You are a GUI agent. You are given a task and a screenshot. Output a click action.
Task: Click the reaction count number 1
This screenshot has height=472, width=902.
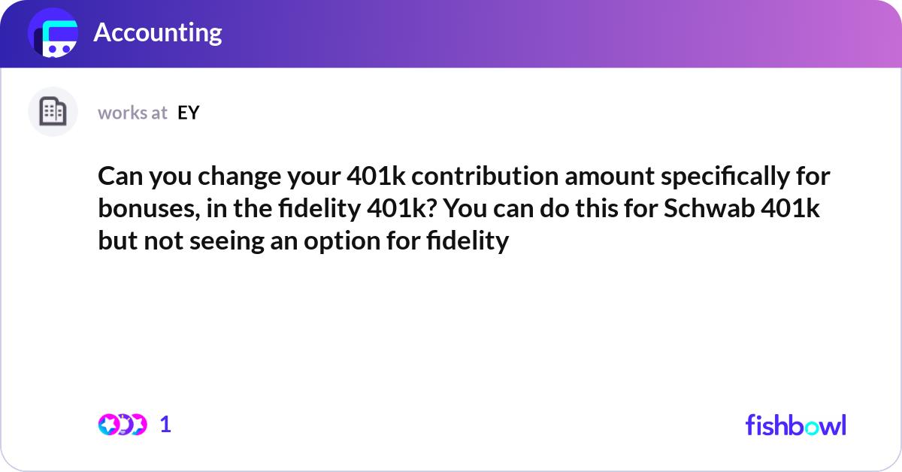pyautogui.click(x=165, y=425)
